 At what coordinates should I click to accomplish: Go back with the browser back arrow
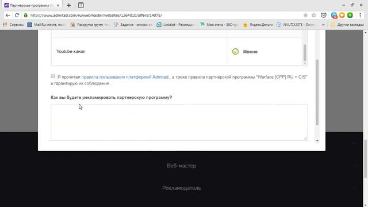pyautogui.click(x=7, y=16)
